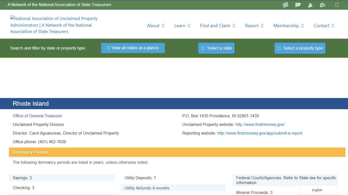Click the community people icon in the top bar
Screen dimensions: 348x195
[x=322, y=5]
